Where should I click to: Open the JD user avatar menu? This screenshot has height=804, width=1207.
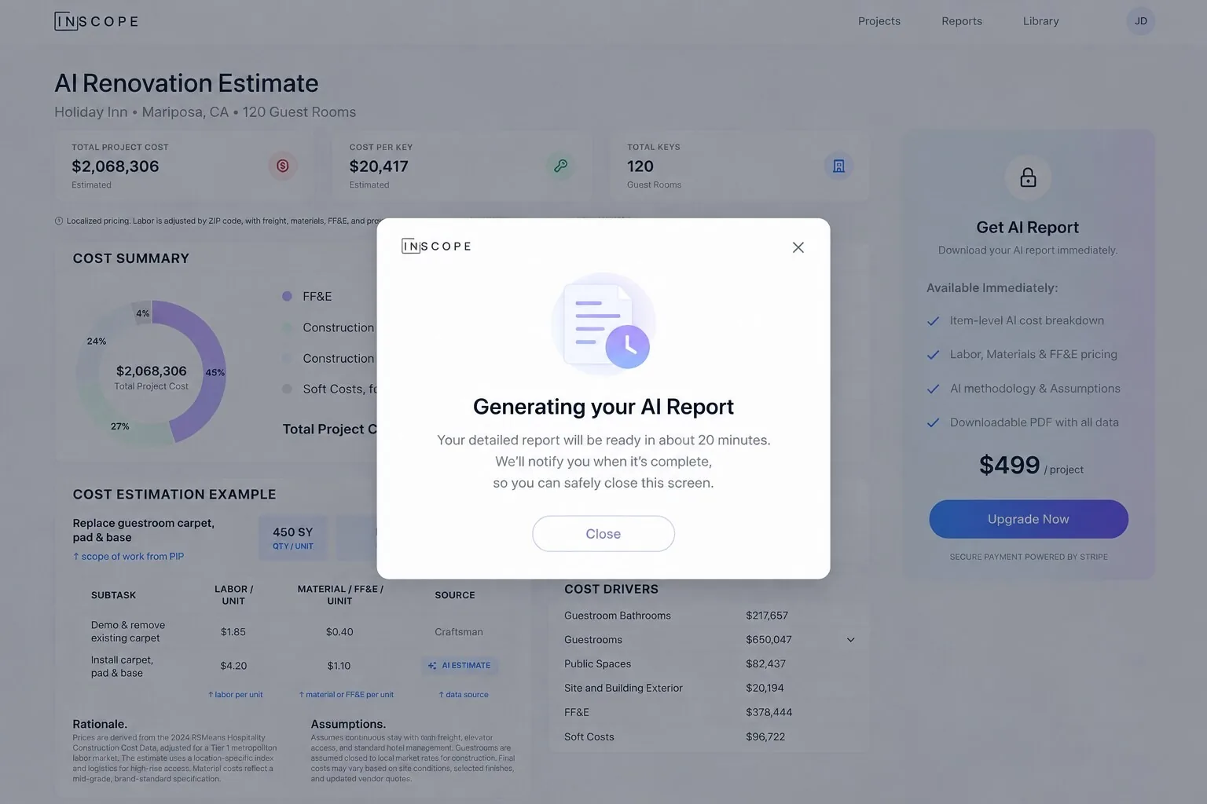1141,21
